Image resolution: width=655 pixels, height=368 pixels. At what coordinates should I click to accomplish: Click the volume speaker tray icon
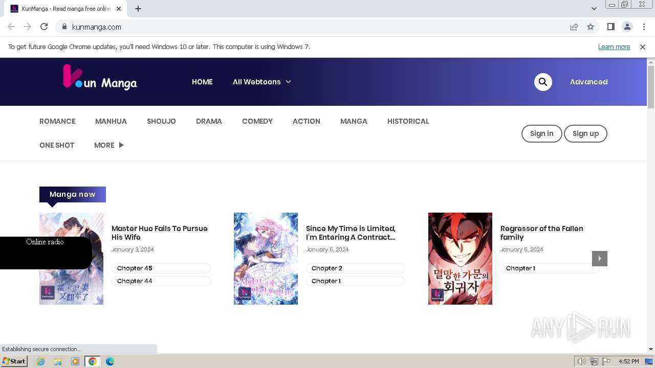[x=582, y=361]
